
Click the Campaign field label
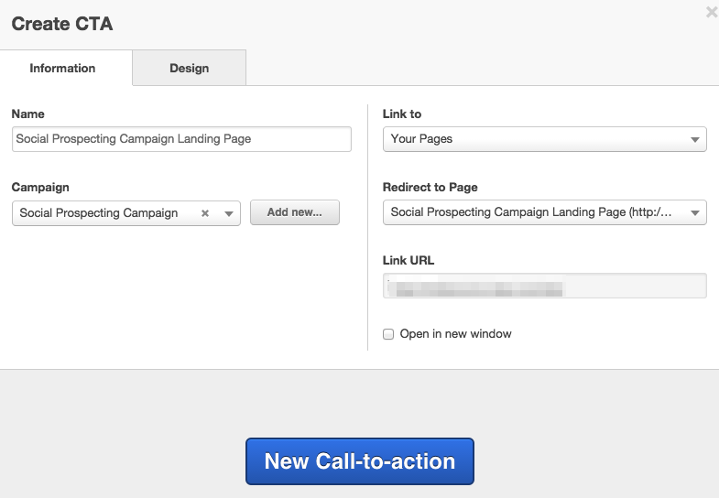[x=40, y=188]
